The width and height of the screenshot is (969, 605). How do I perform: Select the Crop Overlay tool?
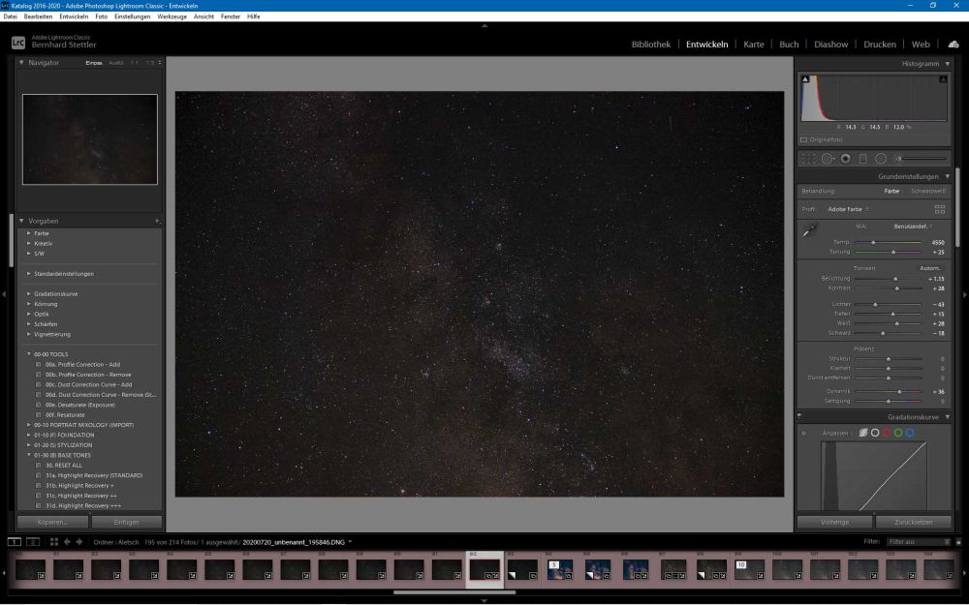click(808, 158)
